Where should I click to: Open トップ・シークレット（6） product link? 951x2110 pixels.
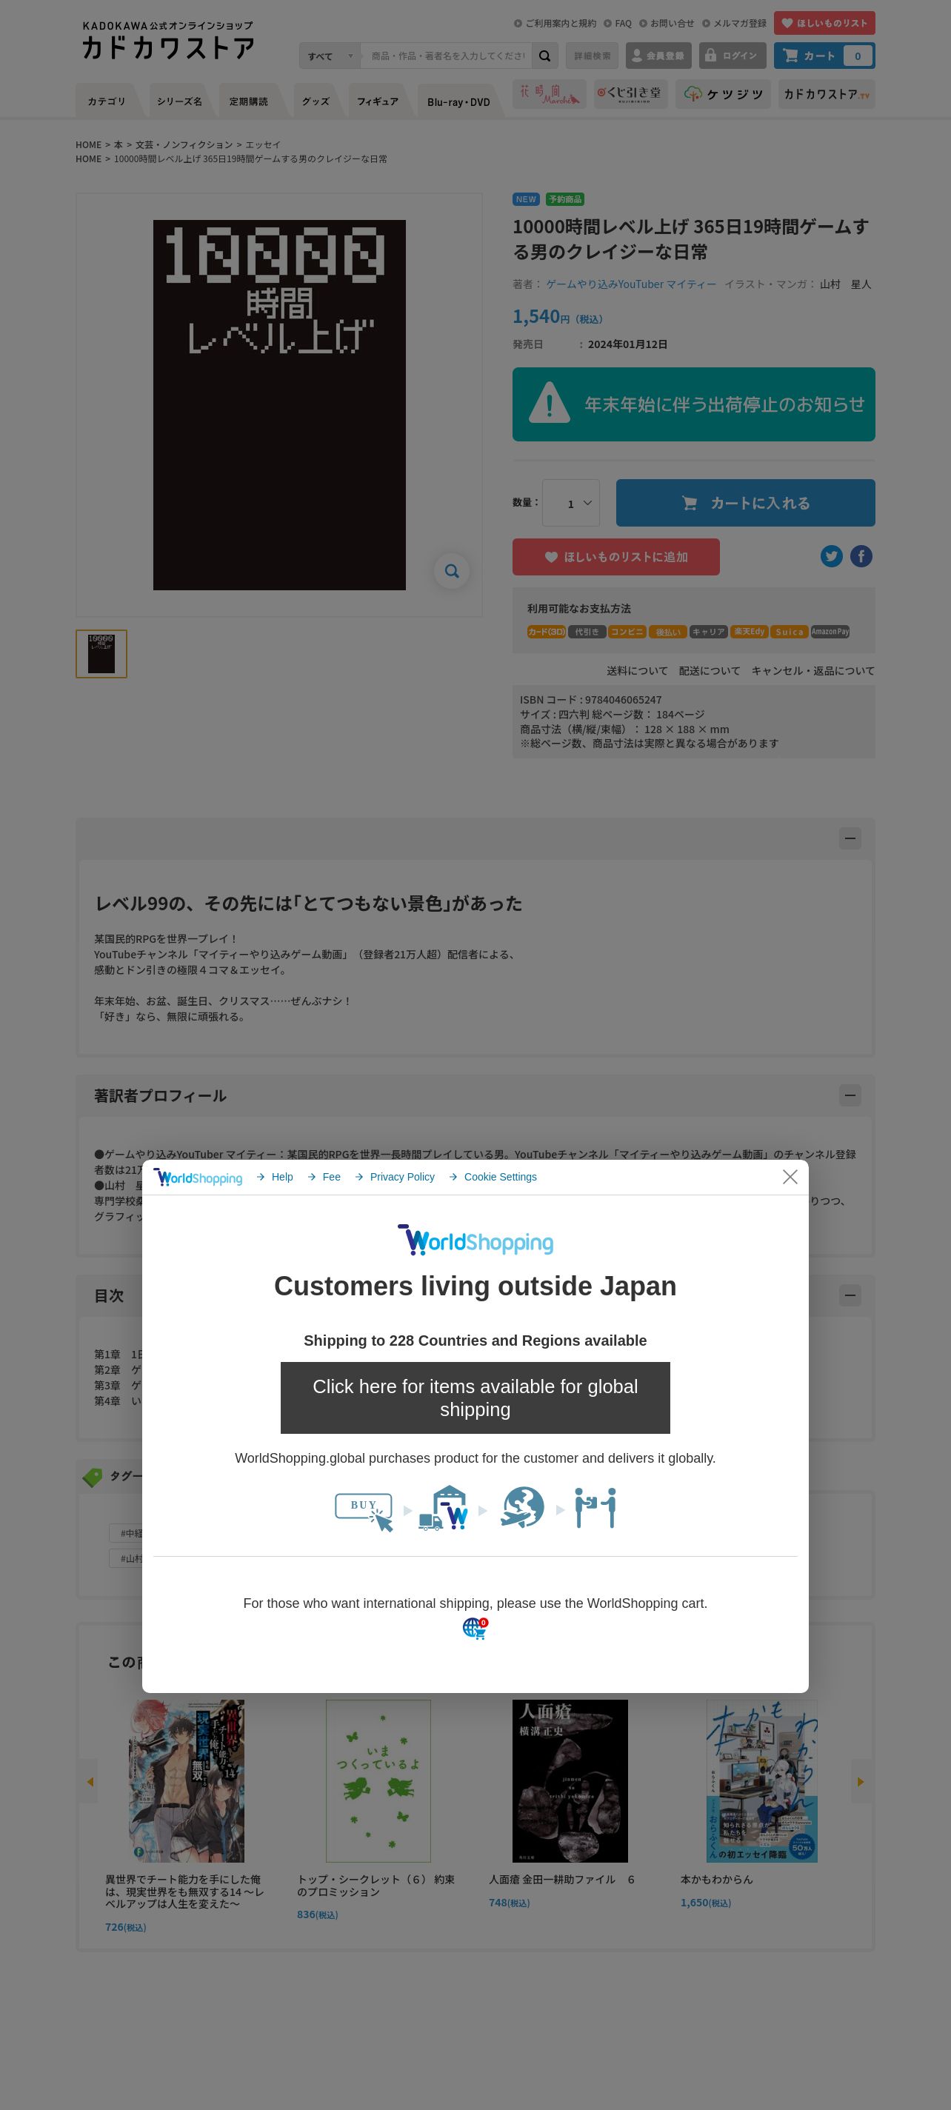376,1886
